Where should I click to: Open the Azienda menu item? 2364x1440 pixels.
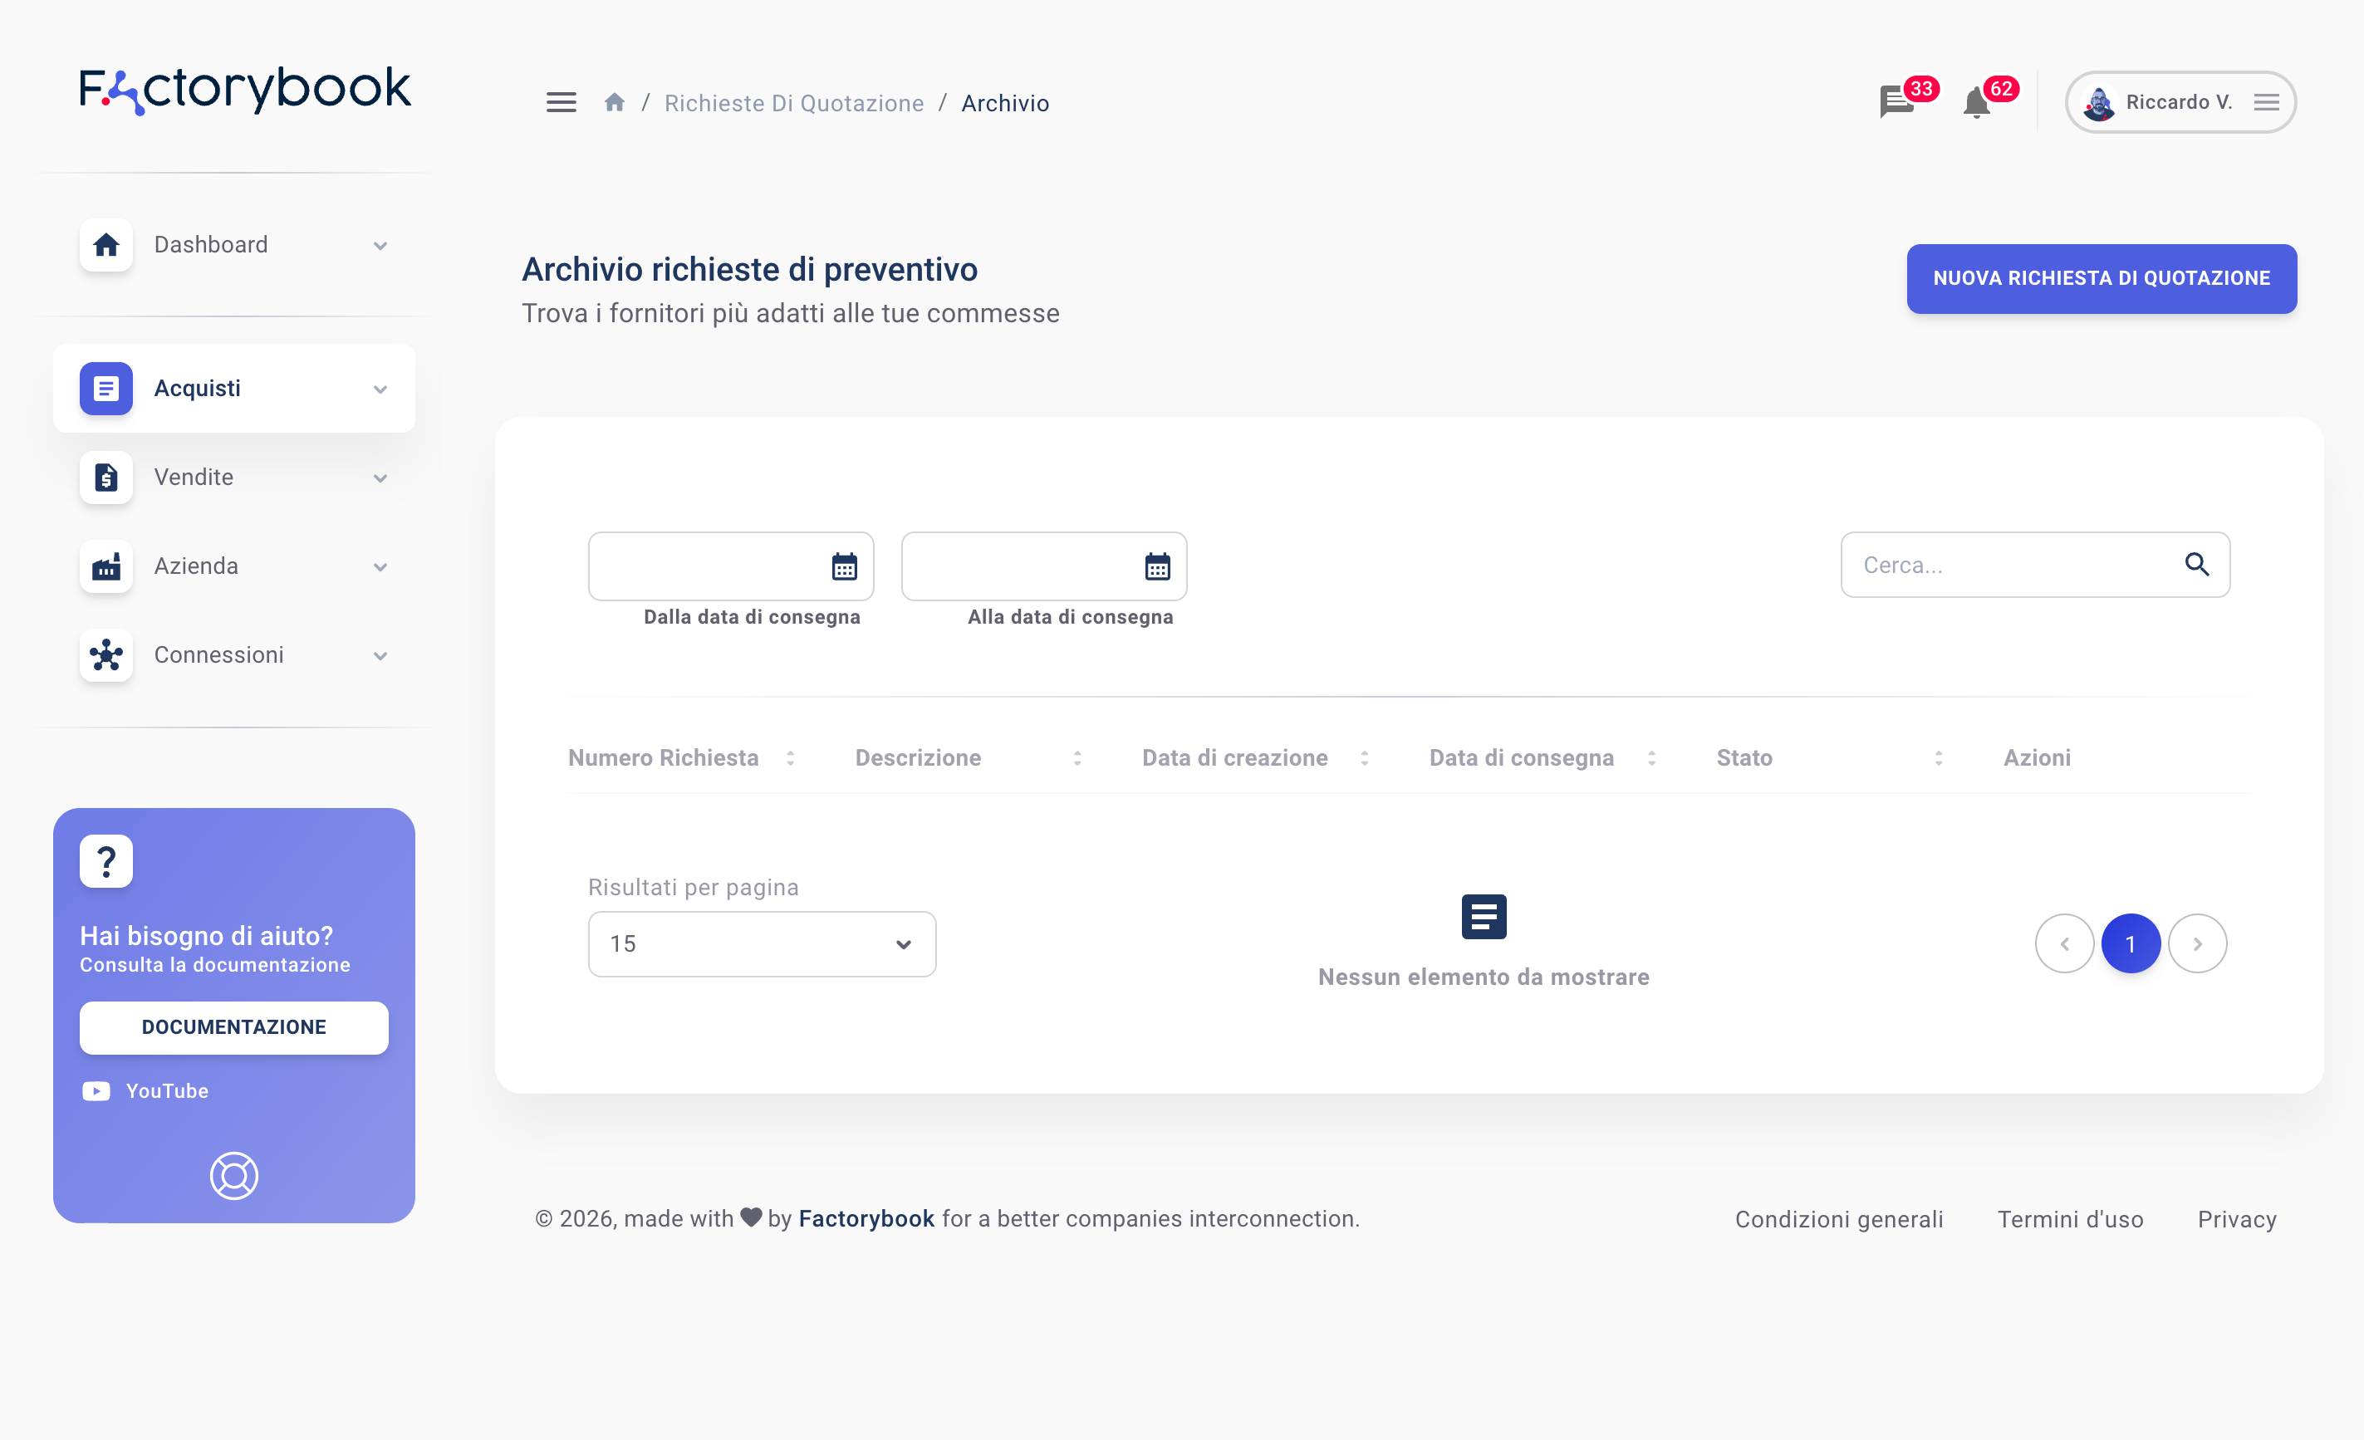point(234,566)
